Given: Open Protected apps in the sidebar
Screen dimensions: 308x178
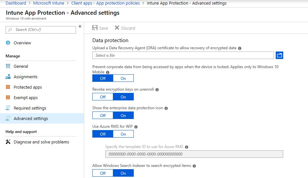Looking at the screenshot, I should point(28,87).
